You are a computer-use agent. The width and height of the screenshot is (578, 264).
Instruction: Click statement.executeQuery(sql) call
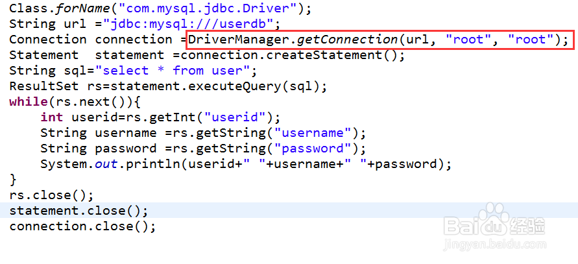click(215, 86)
